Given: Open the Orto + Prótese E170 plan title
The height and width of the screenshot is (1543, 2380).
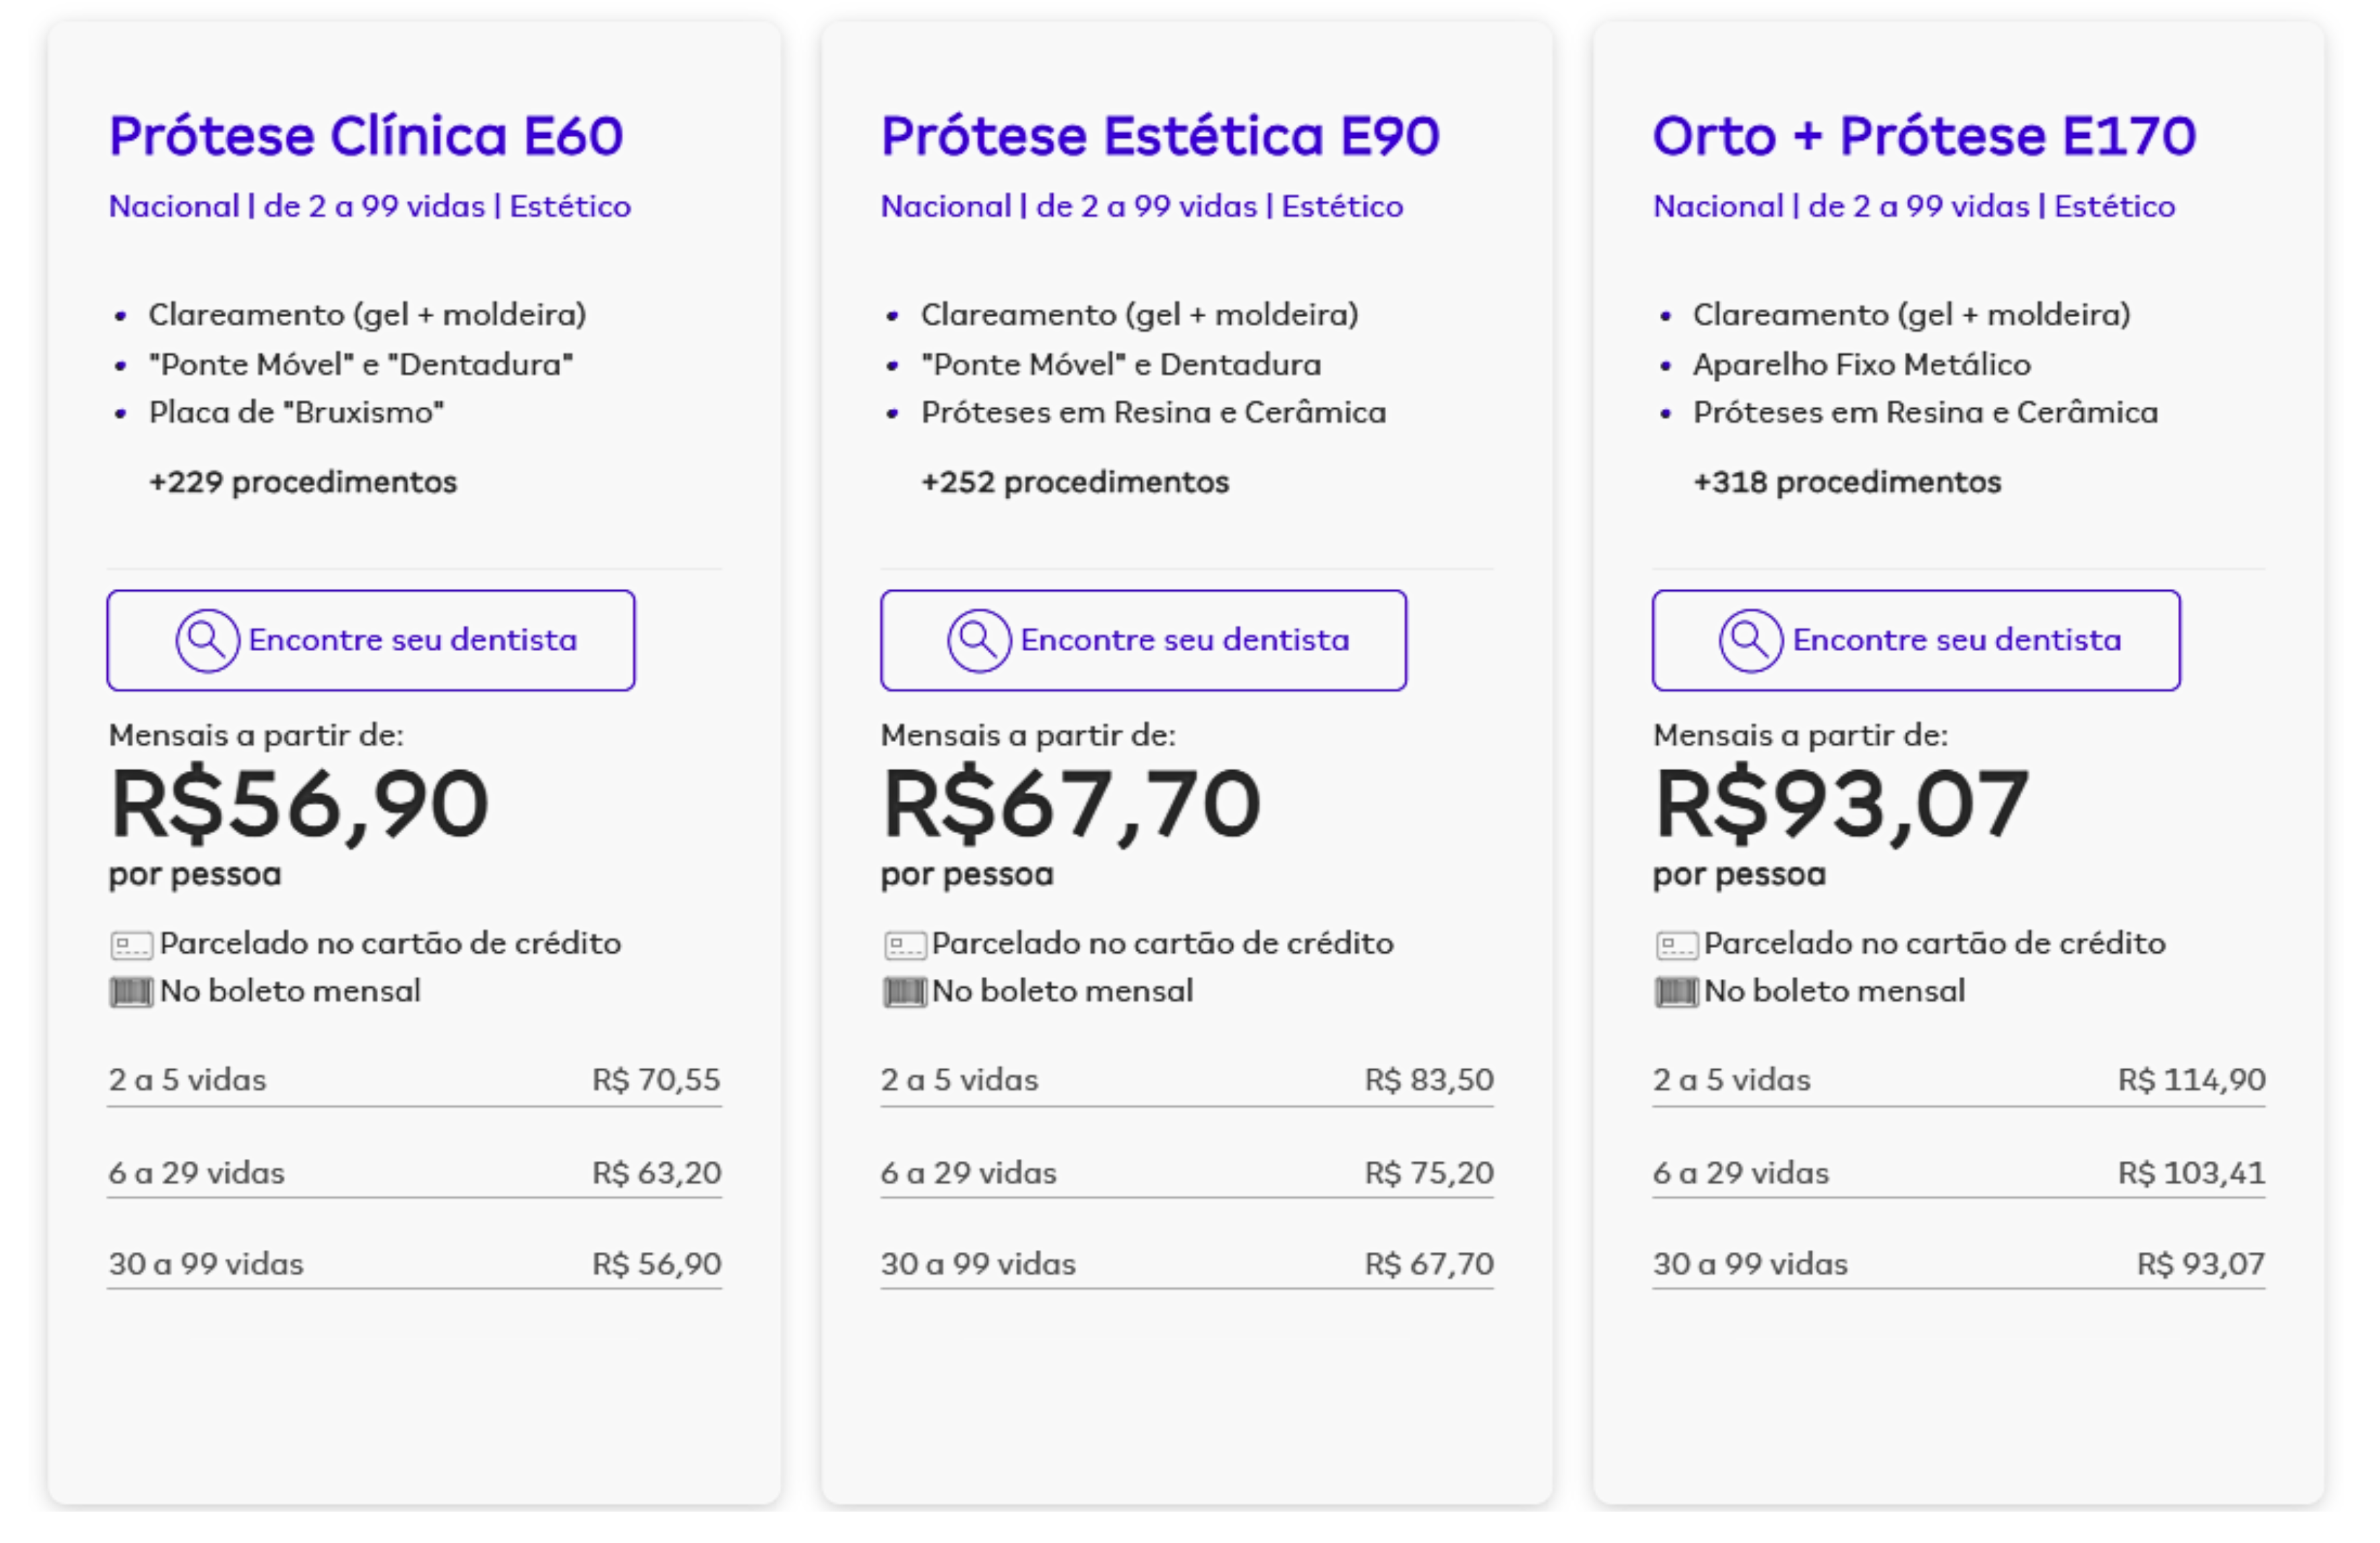Looking at the screenshot, I should click(x=1924, y=136).
